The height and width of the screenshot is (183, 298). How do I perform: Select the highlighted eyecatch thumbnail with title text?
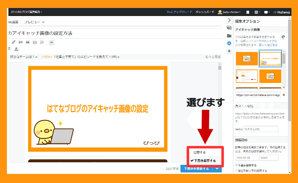(x=270, y=59)
